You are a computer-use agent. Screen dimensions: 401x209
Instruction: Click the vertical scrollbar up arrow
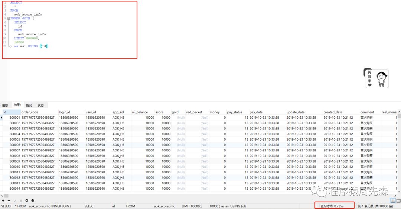tap(399, 112)
